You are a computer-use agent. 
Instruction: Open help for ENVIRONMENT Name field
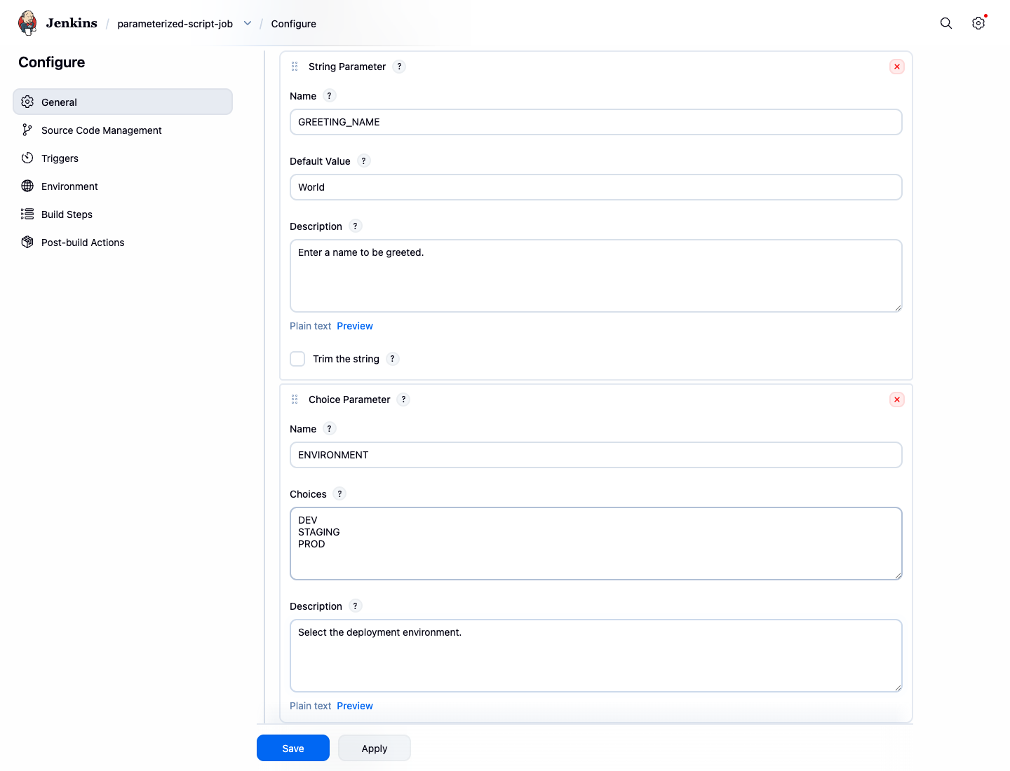click(x=329, y=429)
